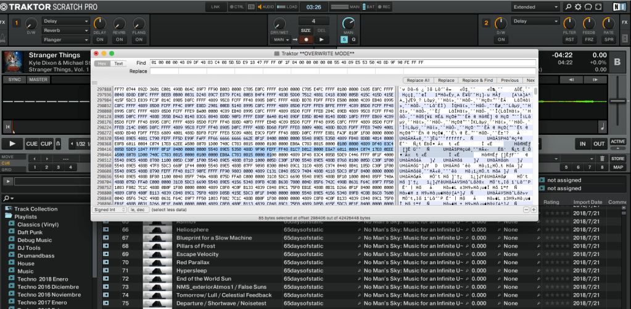
Task: Click the musical note icon on deck B waveform
Action: click(602, 127)
